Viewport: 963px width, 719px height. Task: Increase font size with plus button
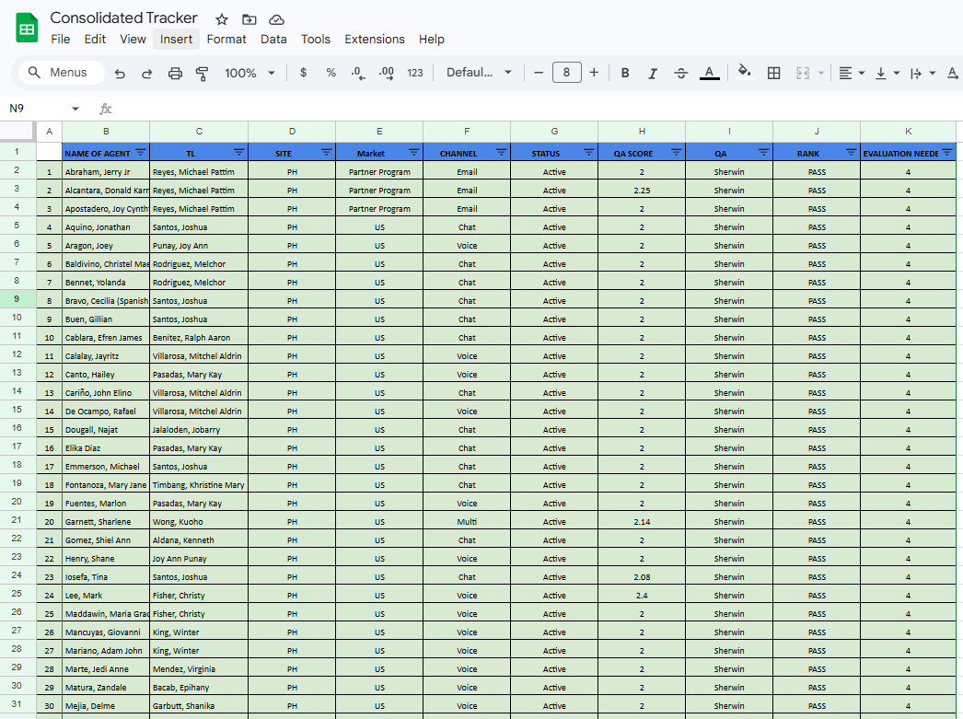tap(594, 73)
